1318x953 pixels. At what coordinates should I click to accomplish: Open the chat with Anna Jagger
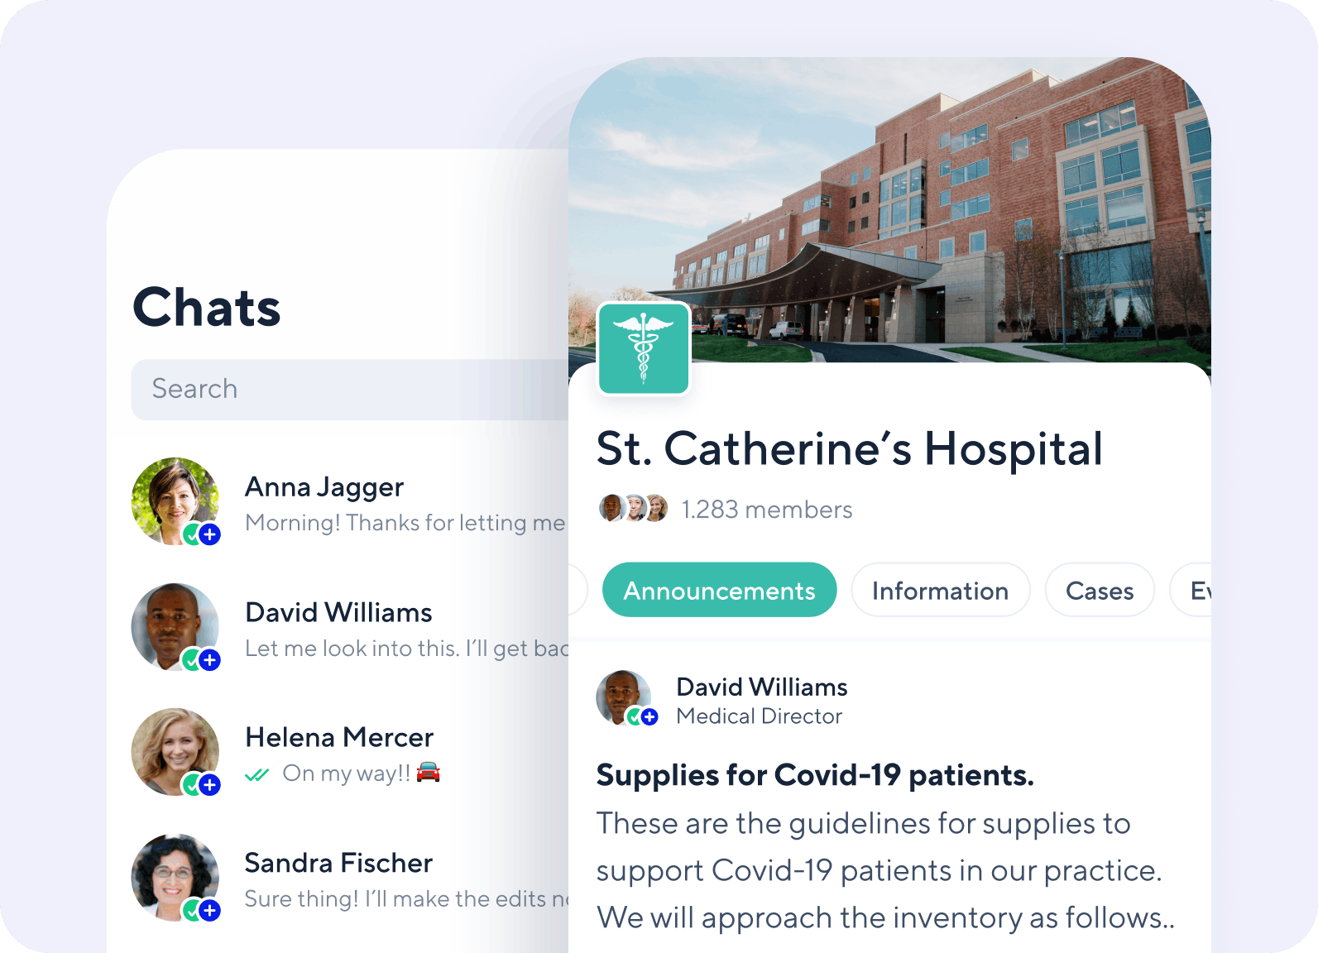pyautogui.click(x=350, y=502)
